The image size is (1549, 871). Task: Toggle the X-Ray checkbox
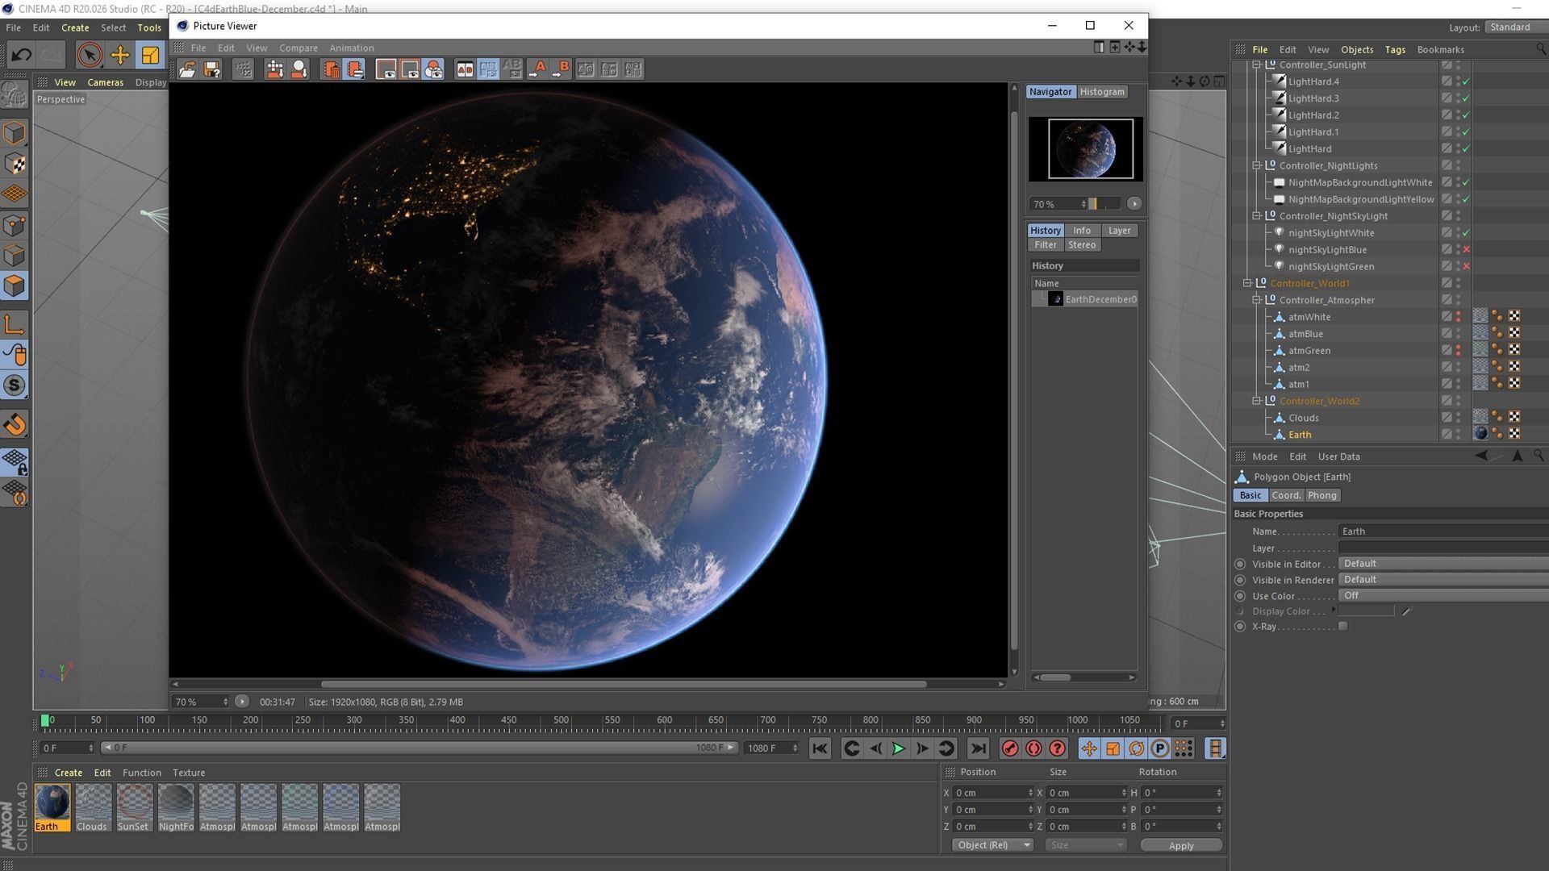tap(1343, 627)
